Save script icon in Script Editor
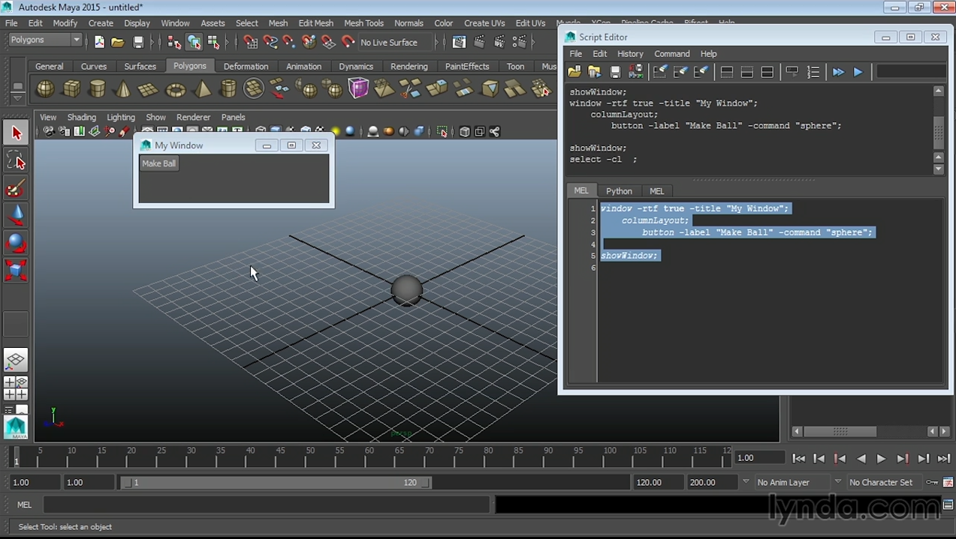 tap(615, 72)
